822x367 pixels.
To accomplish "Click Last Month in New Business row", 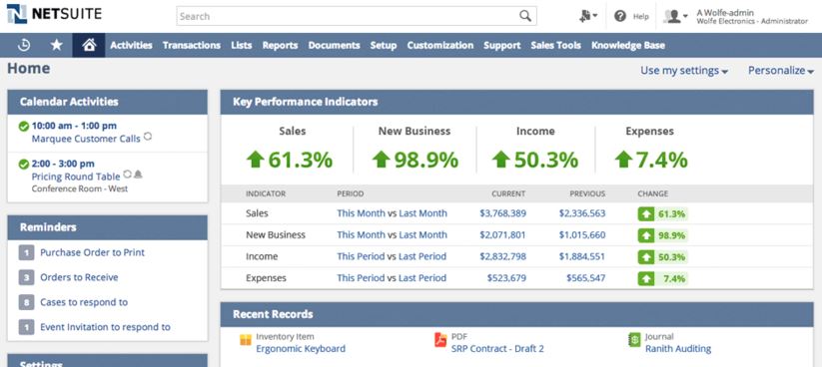I will [423, 235].
